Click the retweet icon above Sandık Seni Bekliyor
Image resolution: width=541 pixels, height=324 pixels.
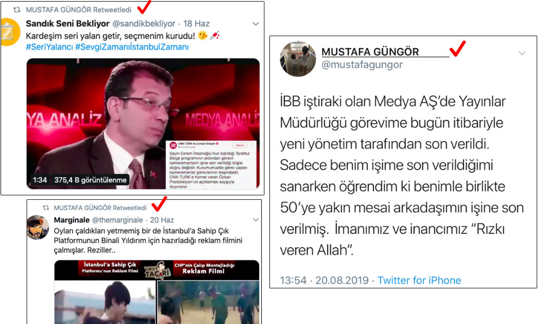point(17,10)
